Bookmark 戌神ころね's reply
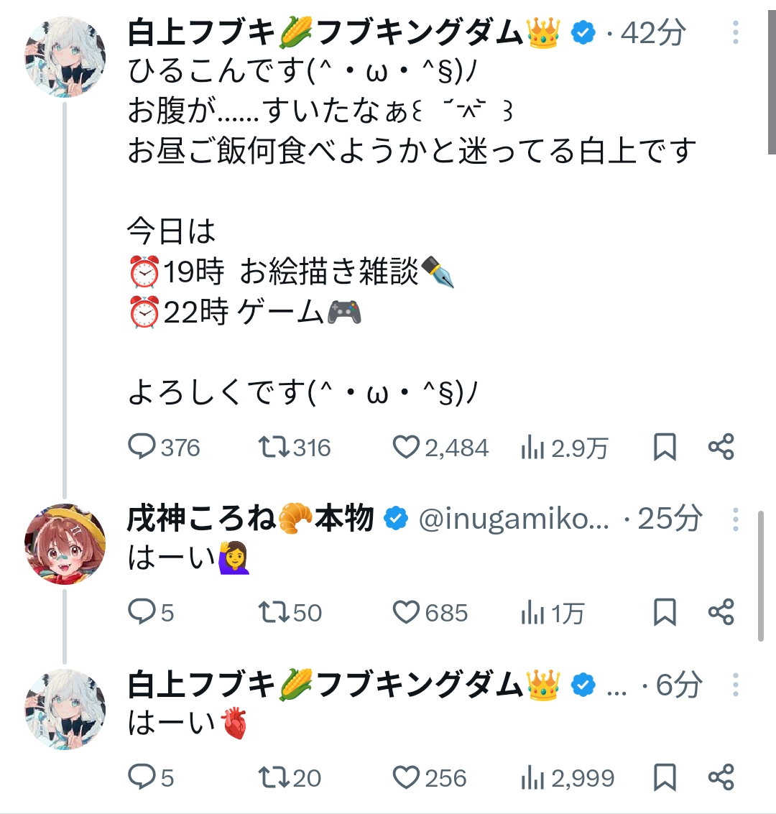Viewport: 776px width, 814px height. click(665, 612)
